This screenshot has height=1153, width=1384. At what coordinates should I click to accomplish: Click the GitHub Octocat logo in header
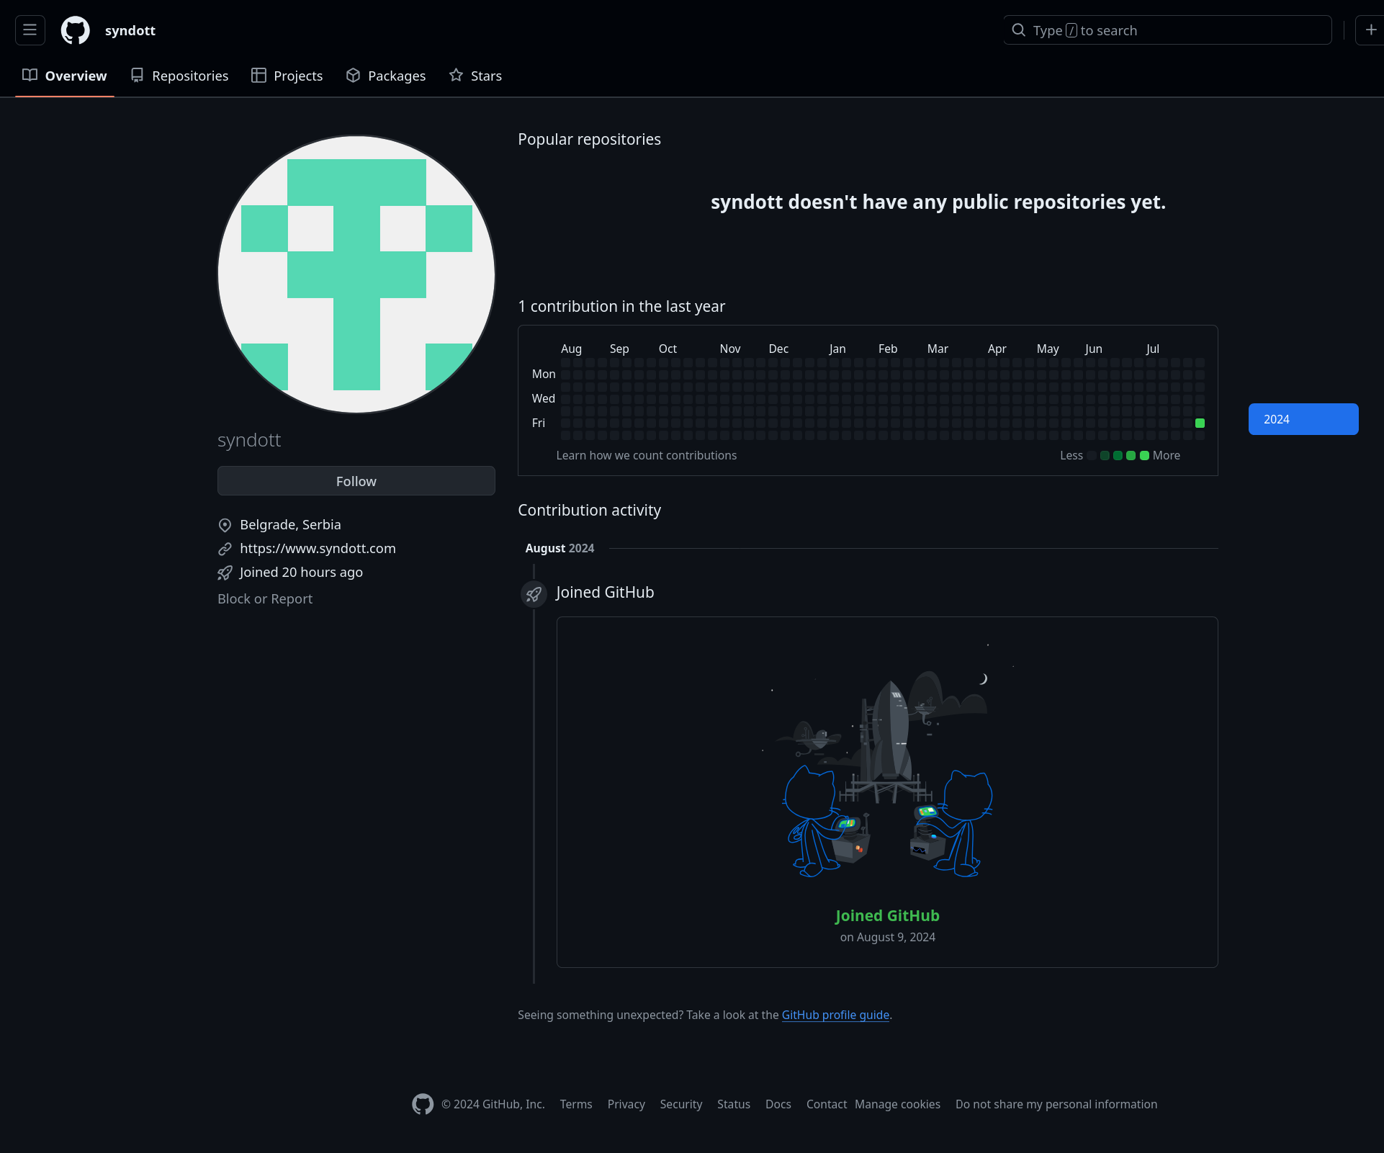76,30
